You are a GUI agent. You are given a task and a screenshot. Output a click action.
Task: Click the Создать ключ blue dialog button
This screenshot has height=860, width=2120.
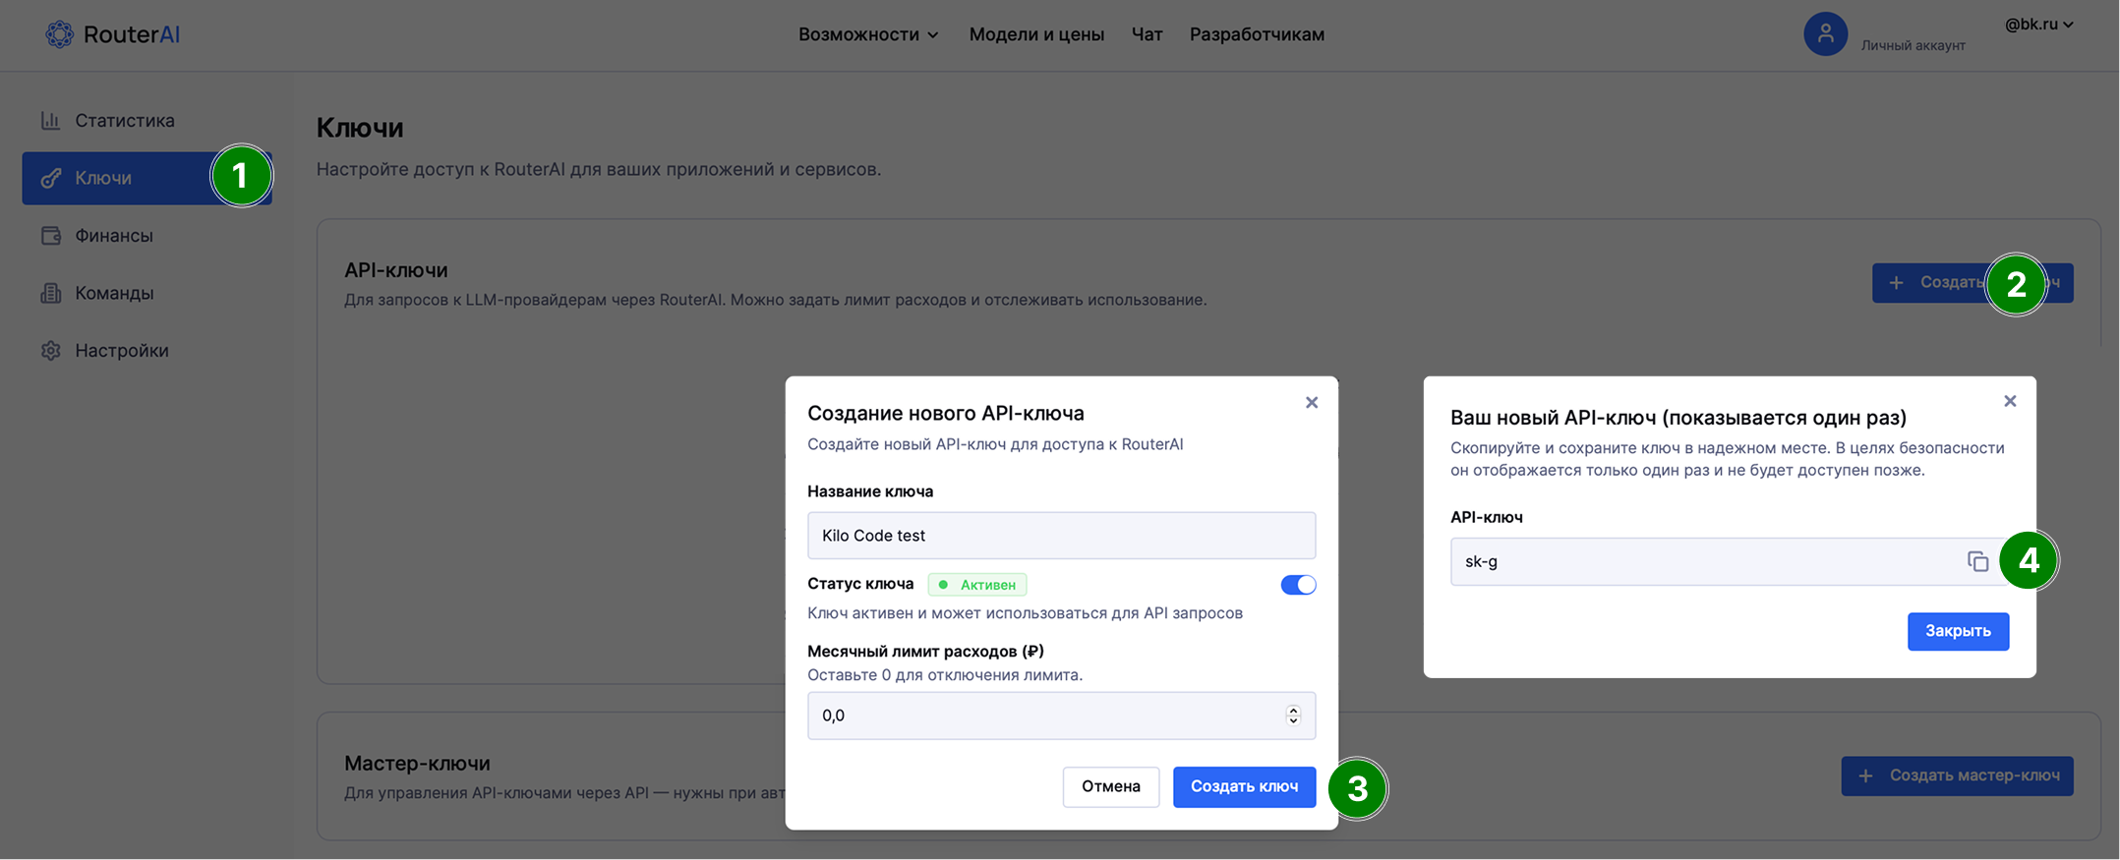[1244, 786]
